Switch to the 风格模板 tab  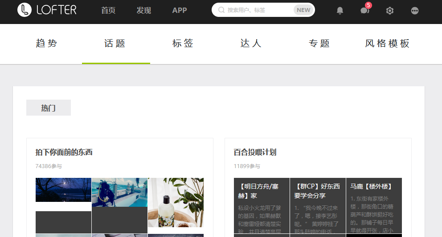point(387,43)
